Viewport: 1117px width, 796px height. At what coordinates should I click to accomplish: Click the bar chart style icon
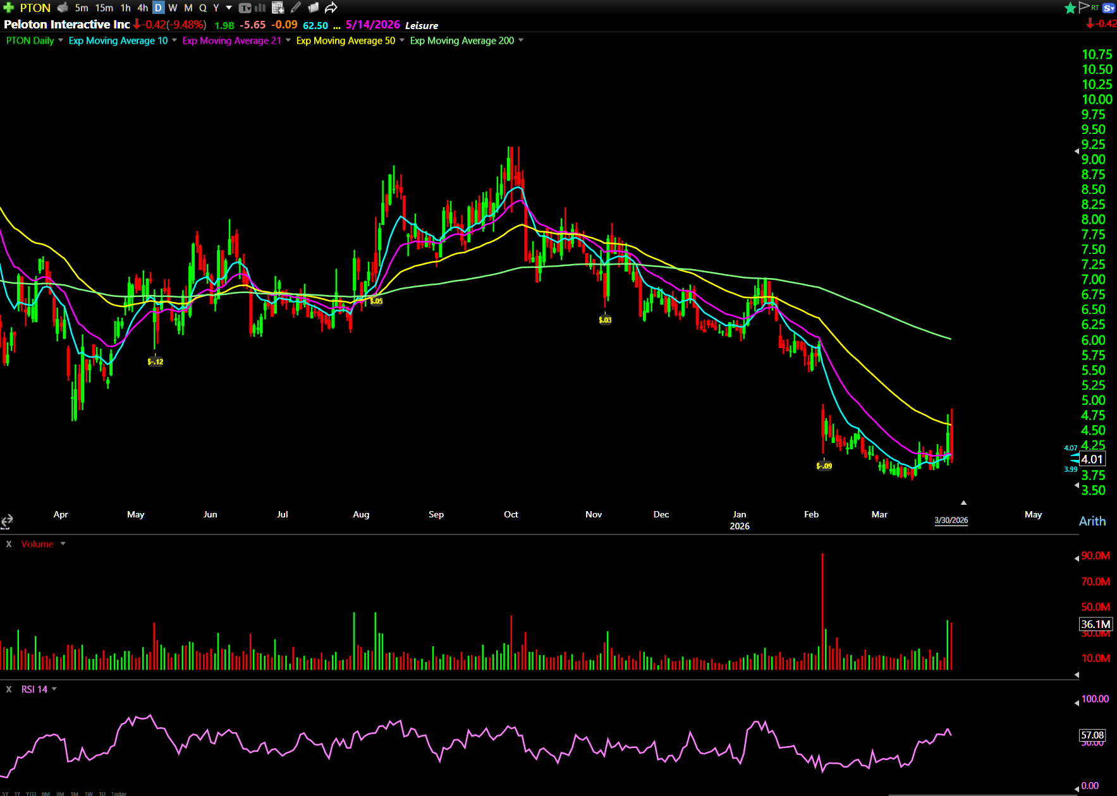tap(260, 8)
